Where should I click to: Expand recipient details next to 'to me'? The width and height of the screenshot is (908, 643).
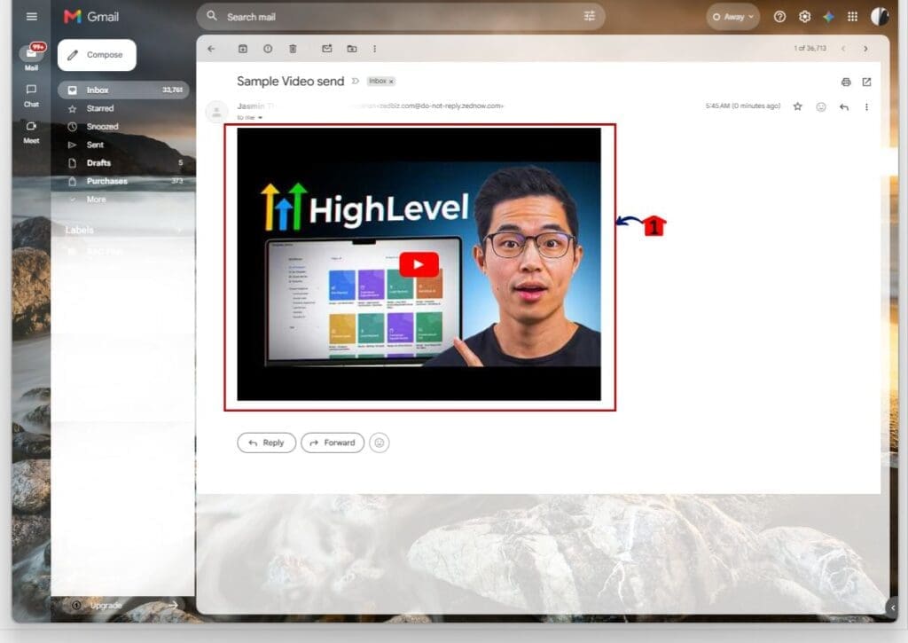point(260,118)
